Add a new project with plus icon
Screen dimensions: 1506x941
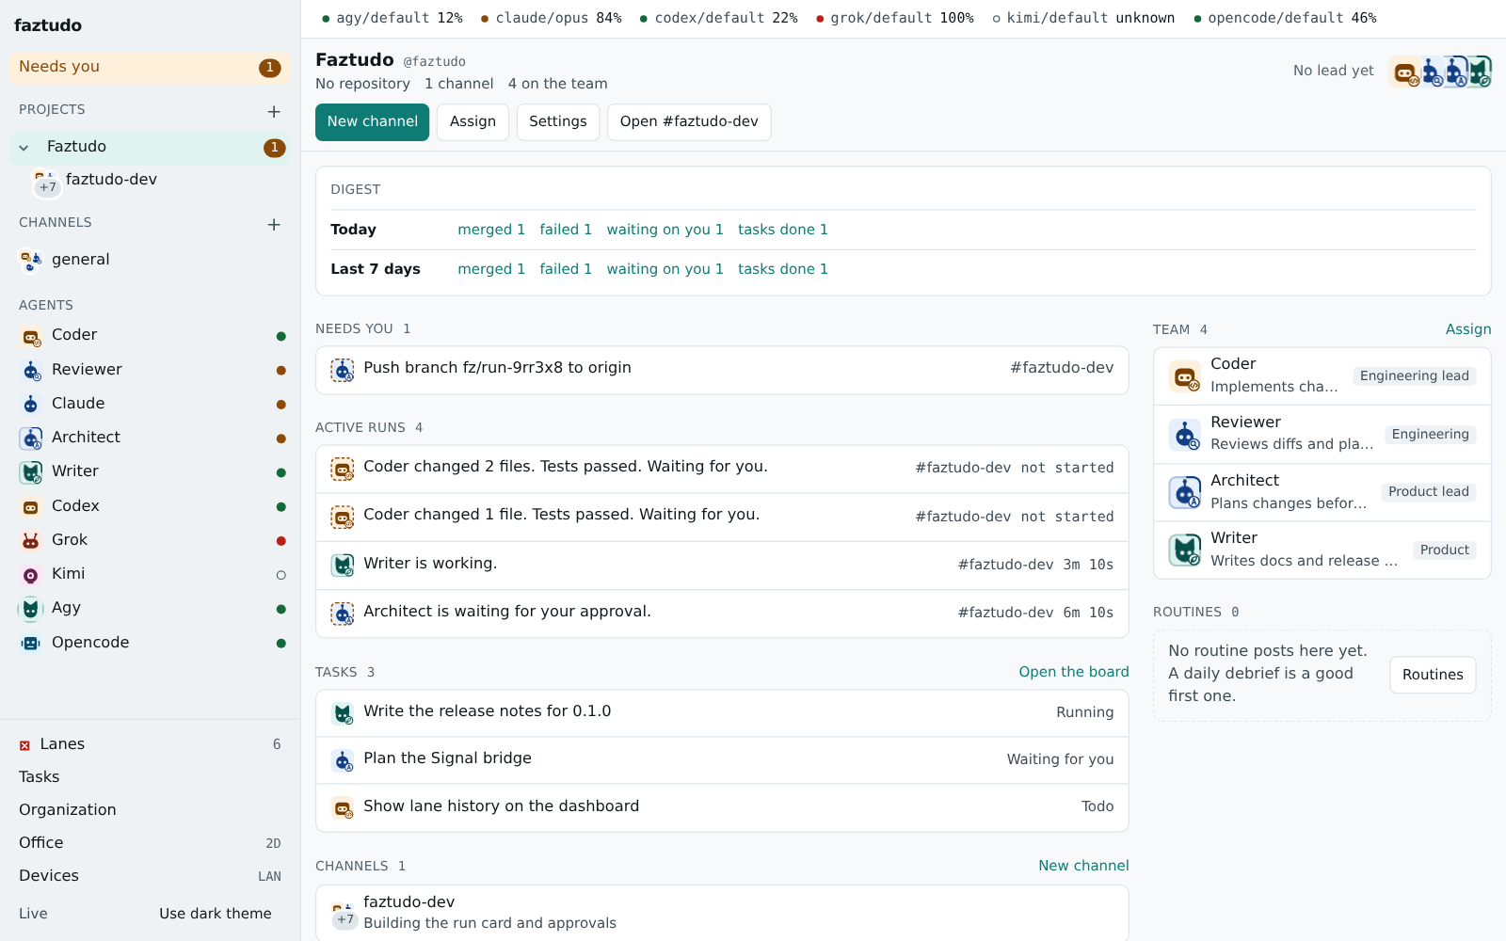(x=274, y=111)
